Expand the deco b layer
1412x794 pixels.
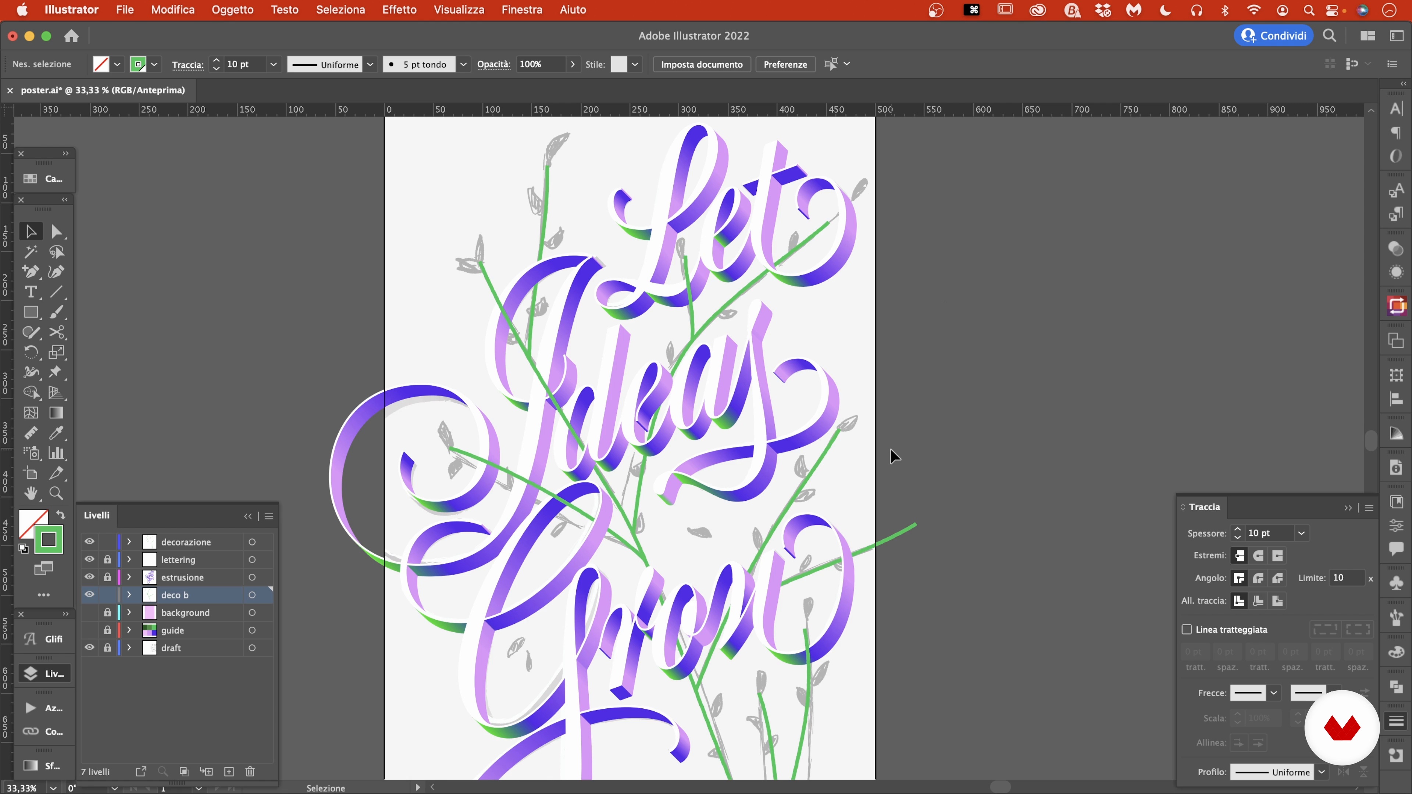point(129,594)
